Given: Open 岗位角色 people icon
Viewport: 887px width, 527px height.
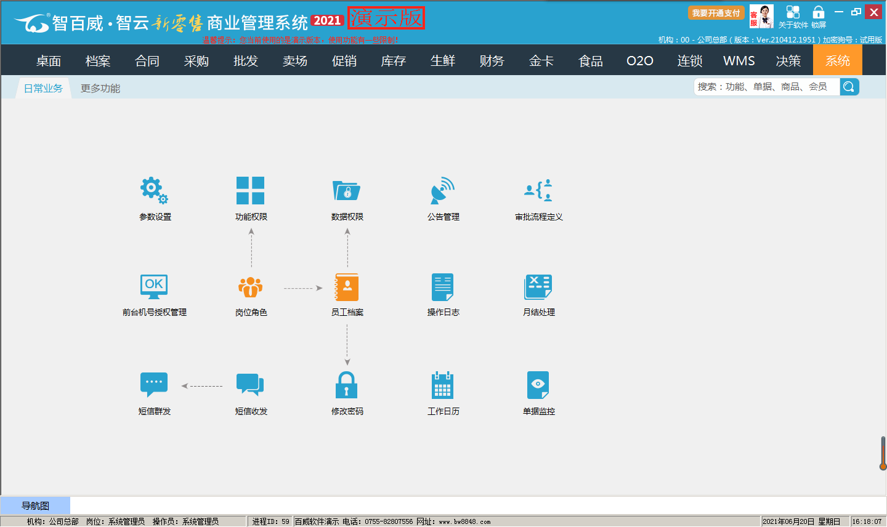Looking at the screenshot, I should [x=251, y=287].
